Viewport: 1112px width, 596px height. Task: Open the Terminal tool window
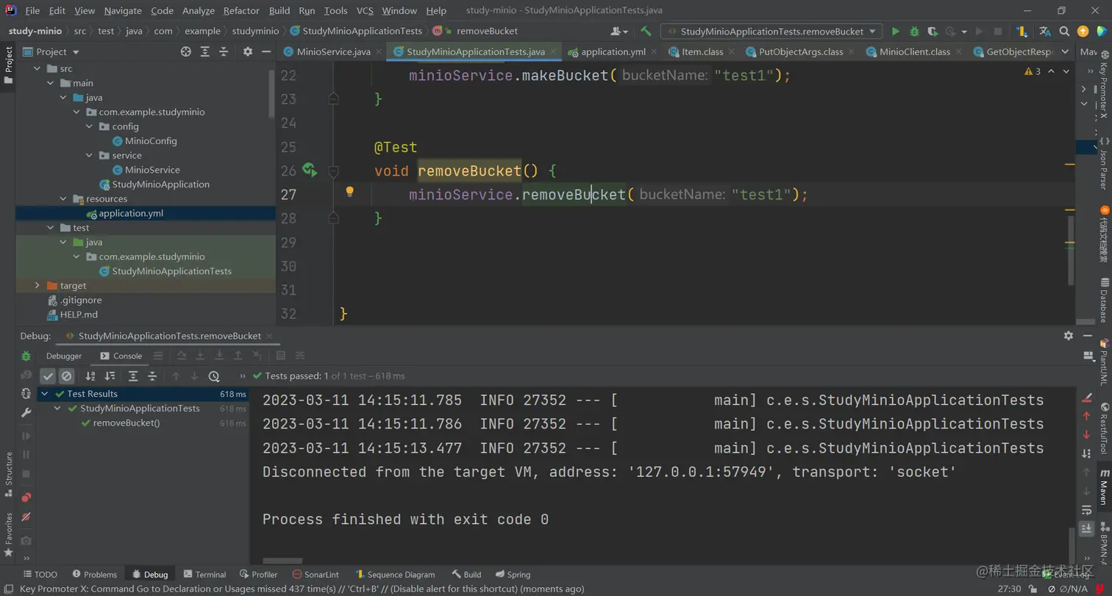pyautogui.click(x=204, y=574)
